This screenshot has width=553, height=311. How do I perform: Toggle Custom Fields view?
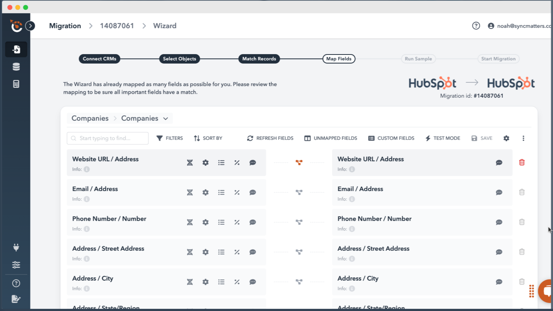(391, 138)
